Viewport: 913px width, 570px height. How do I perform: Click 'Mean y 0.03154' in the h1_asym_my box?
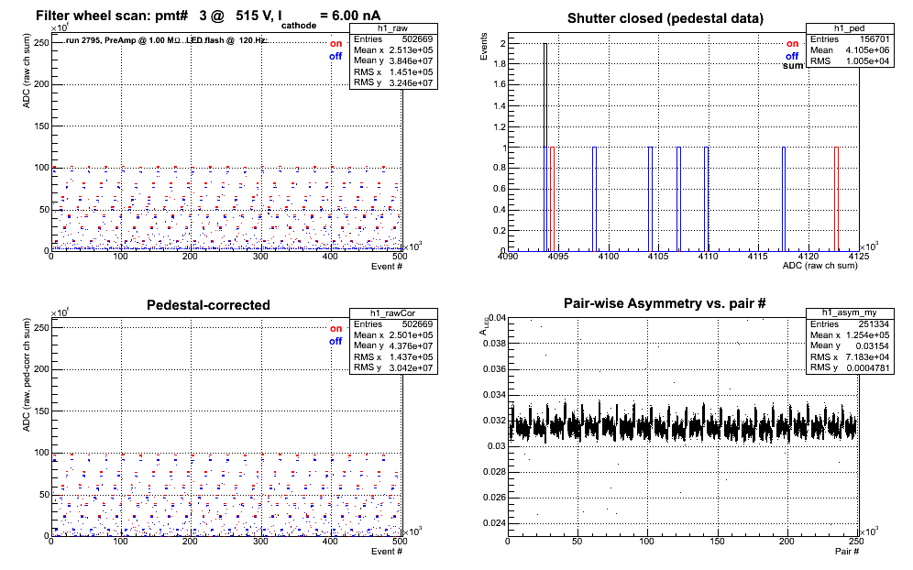tap(850, 345)
